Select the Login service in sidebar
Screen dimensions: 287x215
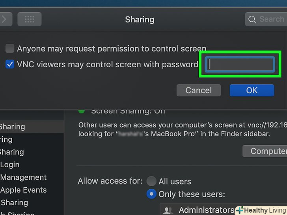click(10, 165)
